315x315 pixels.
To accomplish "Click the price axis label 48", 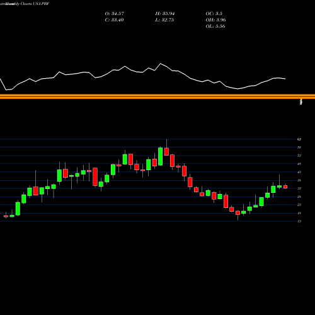I will [x=299, y=164].
